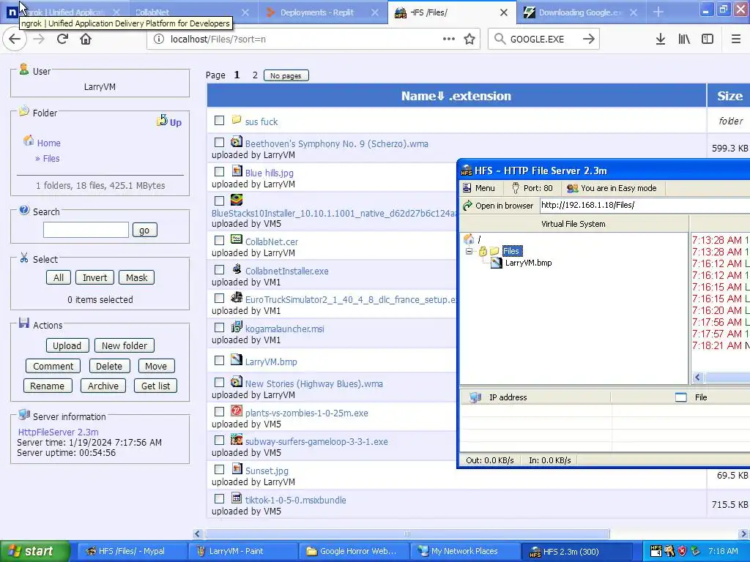Tick the CollabNet.cer checkbox
Image resolution: width=750 pixels, height=562 pixels.
[219, 240]
